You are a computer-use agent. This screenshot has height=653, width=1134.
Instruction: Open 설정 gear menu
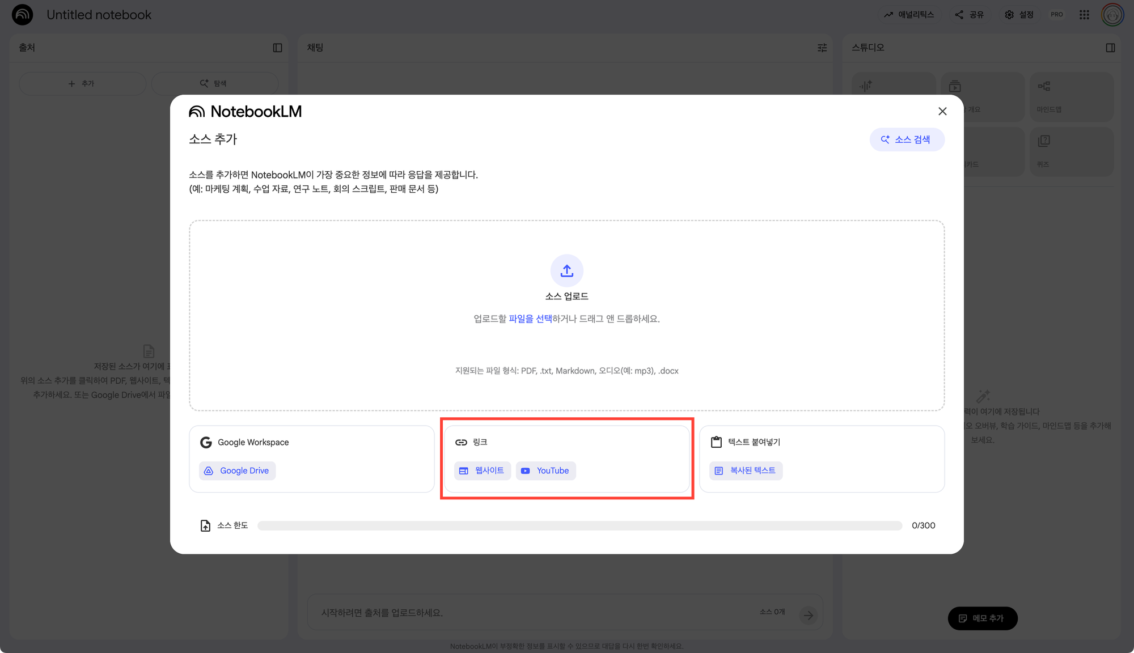click(x=1019, y=15)
